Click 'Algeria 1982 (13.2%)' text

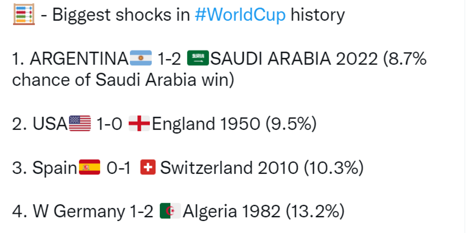click(263, 211)
